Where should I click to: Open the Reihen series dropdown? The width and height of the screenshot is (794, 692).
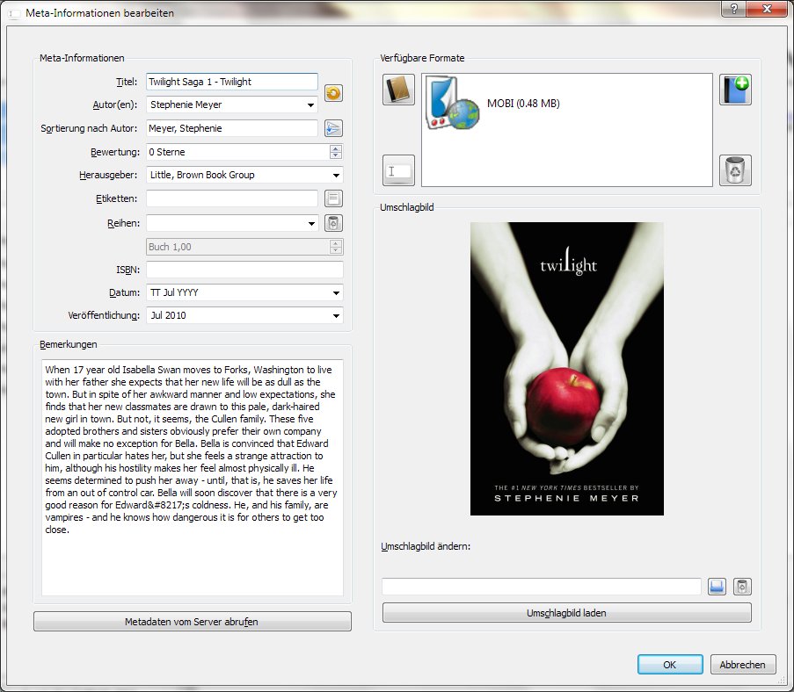tap(311, 224)
